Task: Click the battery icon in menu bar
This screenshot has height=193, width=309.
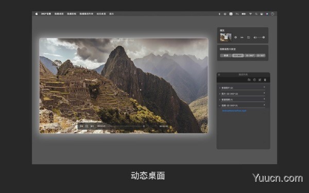Action: coord(244,14)
